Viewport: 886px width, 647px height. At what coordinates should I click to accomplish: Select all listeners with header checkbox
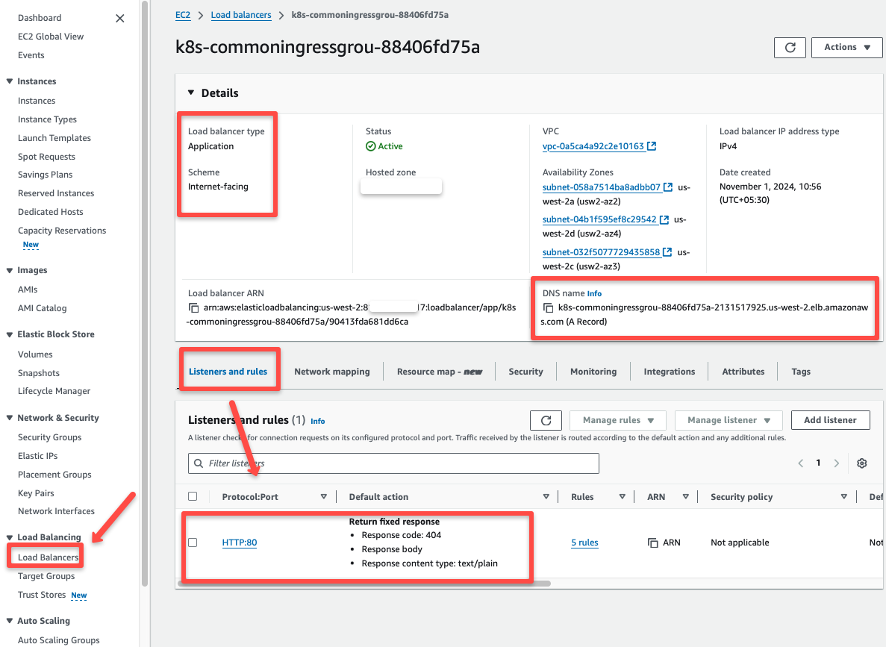click(x=192, y=496)
